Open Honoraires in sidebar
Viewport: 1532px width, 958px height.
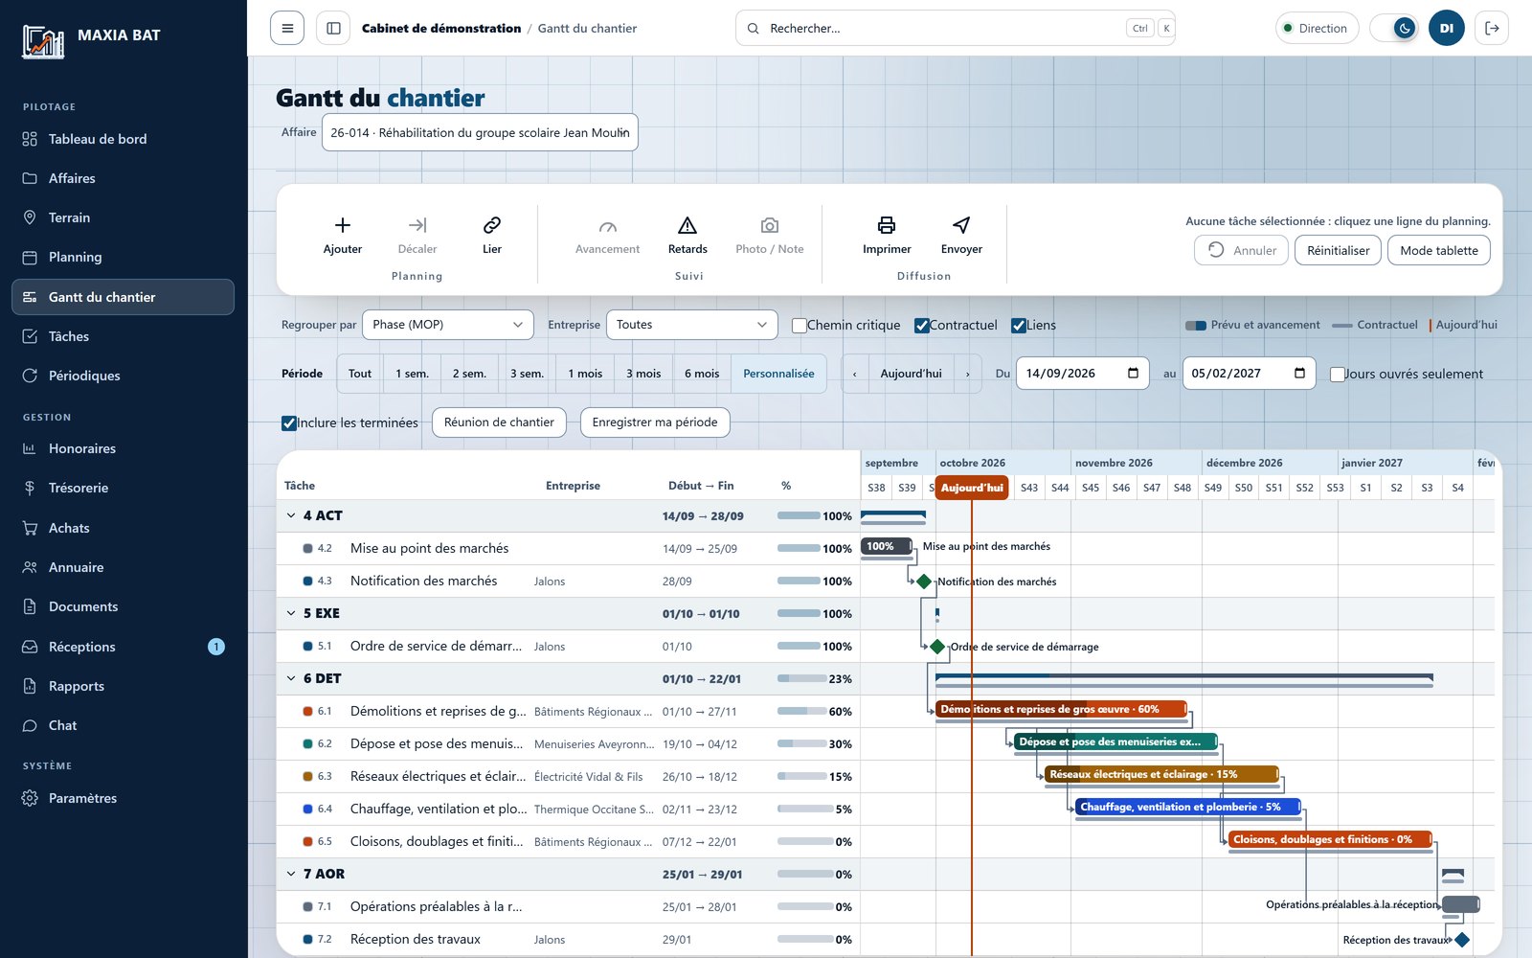pos(123,448)
